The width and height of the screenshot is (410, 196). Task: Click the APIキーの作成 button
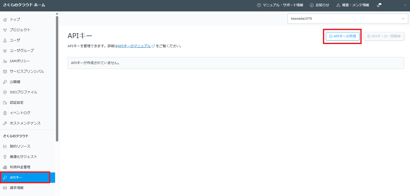[343, 36]
